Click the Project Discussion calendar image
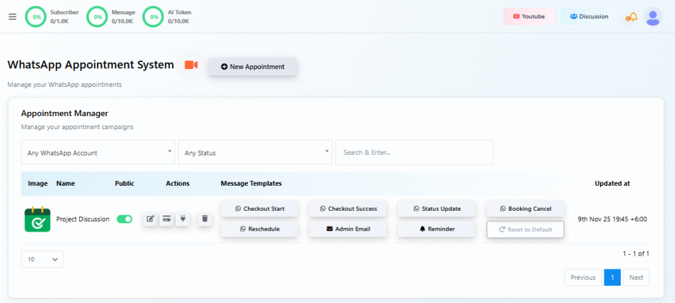 (38, 219)
